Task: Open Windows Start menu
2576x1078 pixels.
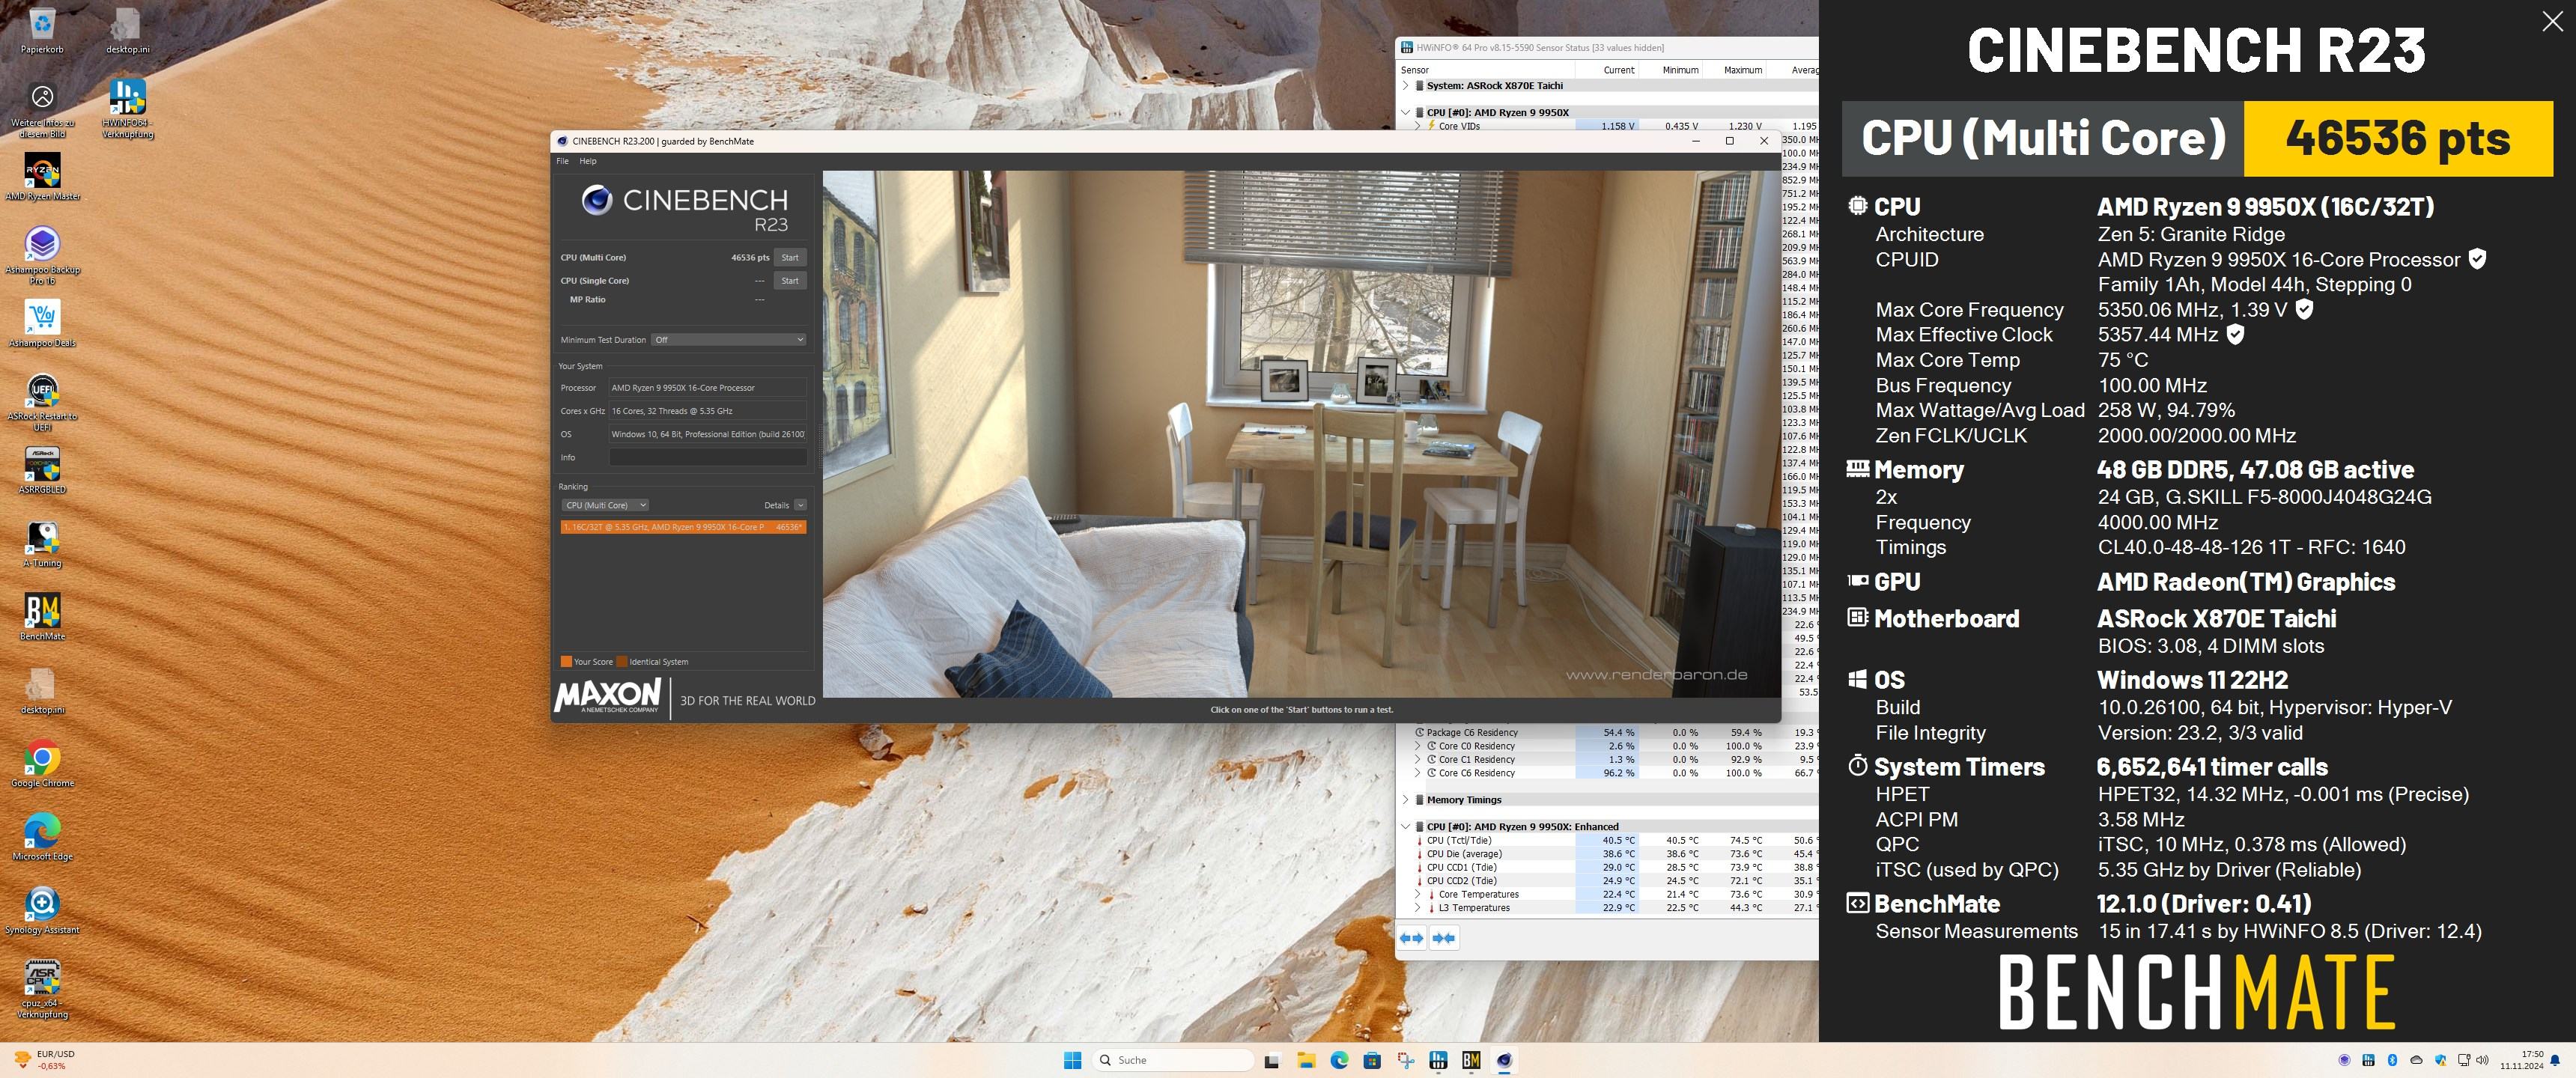Action: pos(1072,1060)
